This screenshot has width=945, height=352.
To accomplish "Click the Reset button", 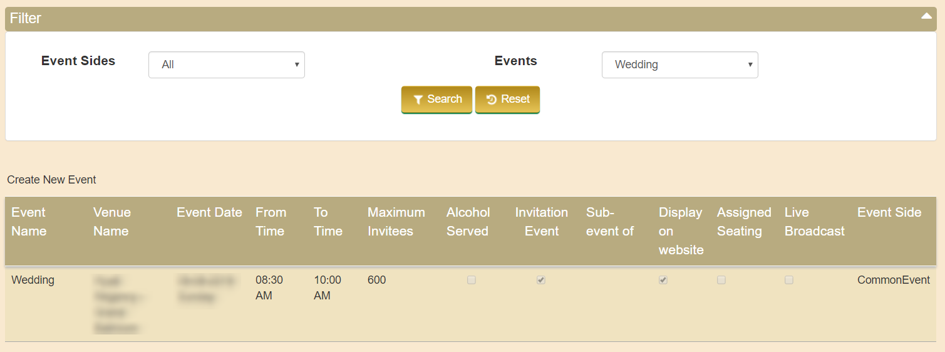I will pos(507,100).
